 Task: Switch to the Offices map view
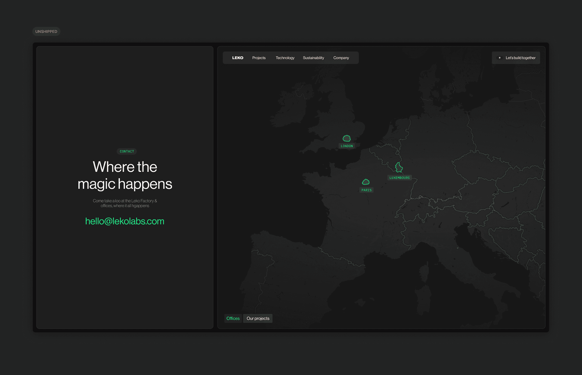(x=233, y=318)
